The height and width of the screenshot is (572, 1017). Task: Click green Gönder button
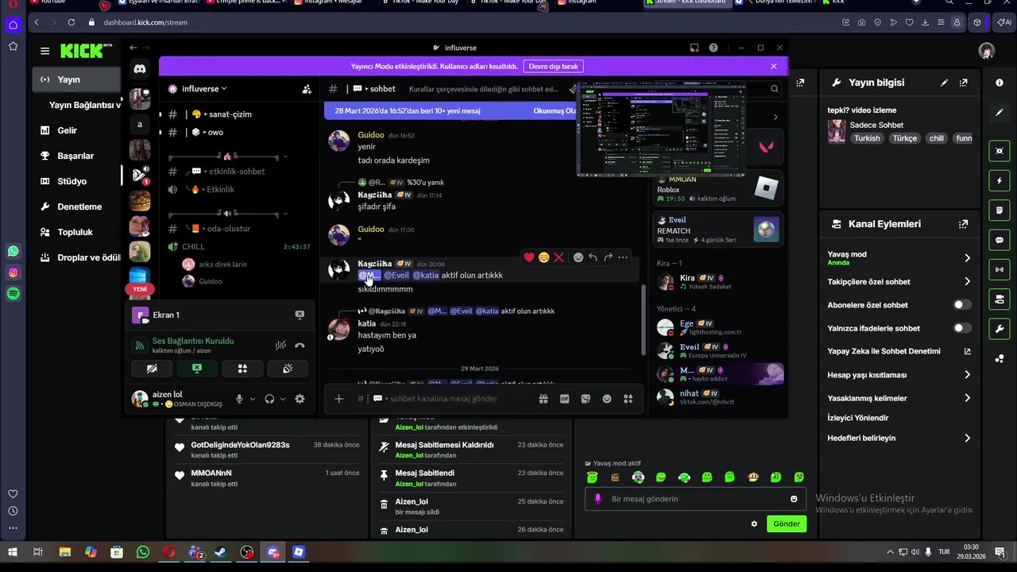pyautogui.click(x=787, y=524)
